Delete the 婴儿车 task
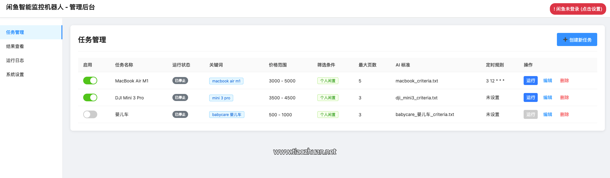 (x=565, y=114)
